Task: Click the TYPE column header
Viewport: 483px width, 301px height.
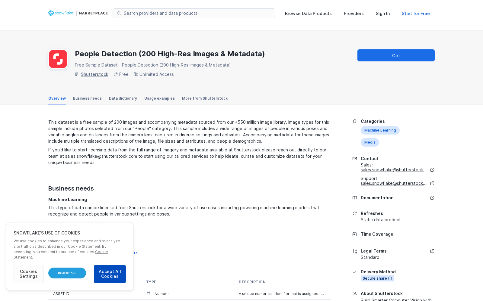Action: tap(151, 282)
